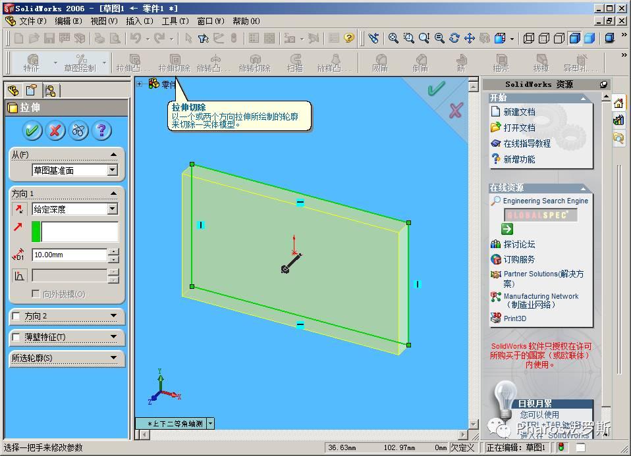Collapse the 从(F) section
Screen dimensions: 631x456
pos(114,155)
